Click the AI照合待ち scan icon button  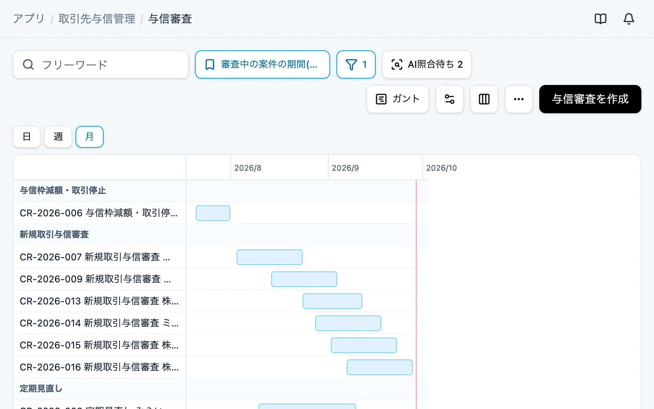[x=427, y=64]
